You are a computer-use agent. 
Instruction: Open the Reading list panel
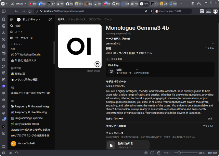click(x=4, y=26)
